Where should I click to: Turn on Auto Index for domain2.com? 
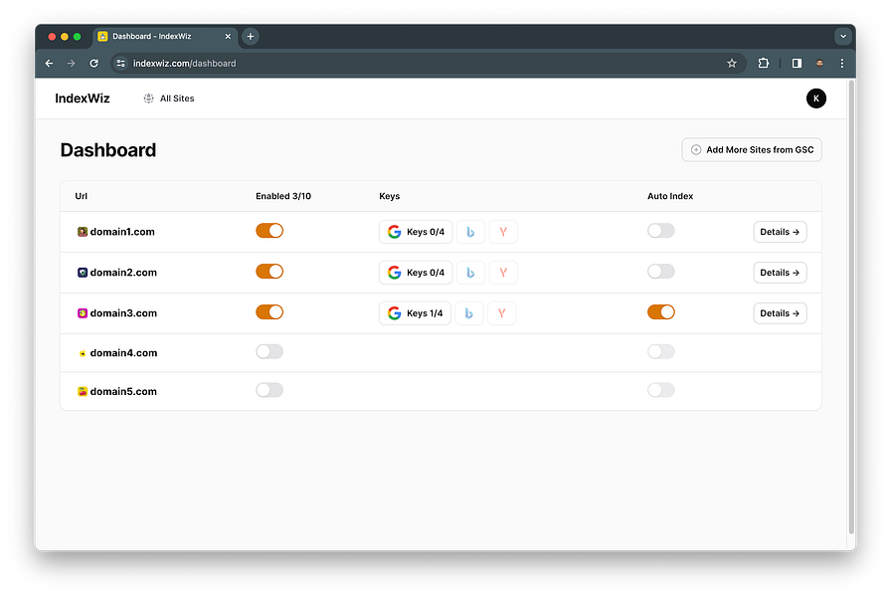661,272
